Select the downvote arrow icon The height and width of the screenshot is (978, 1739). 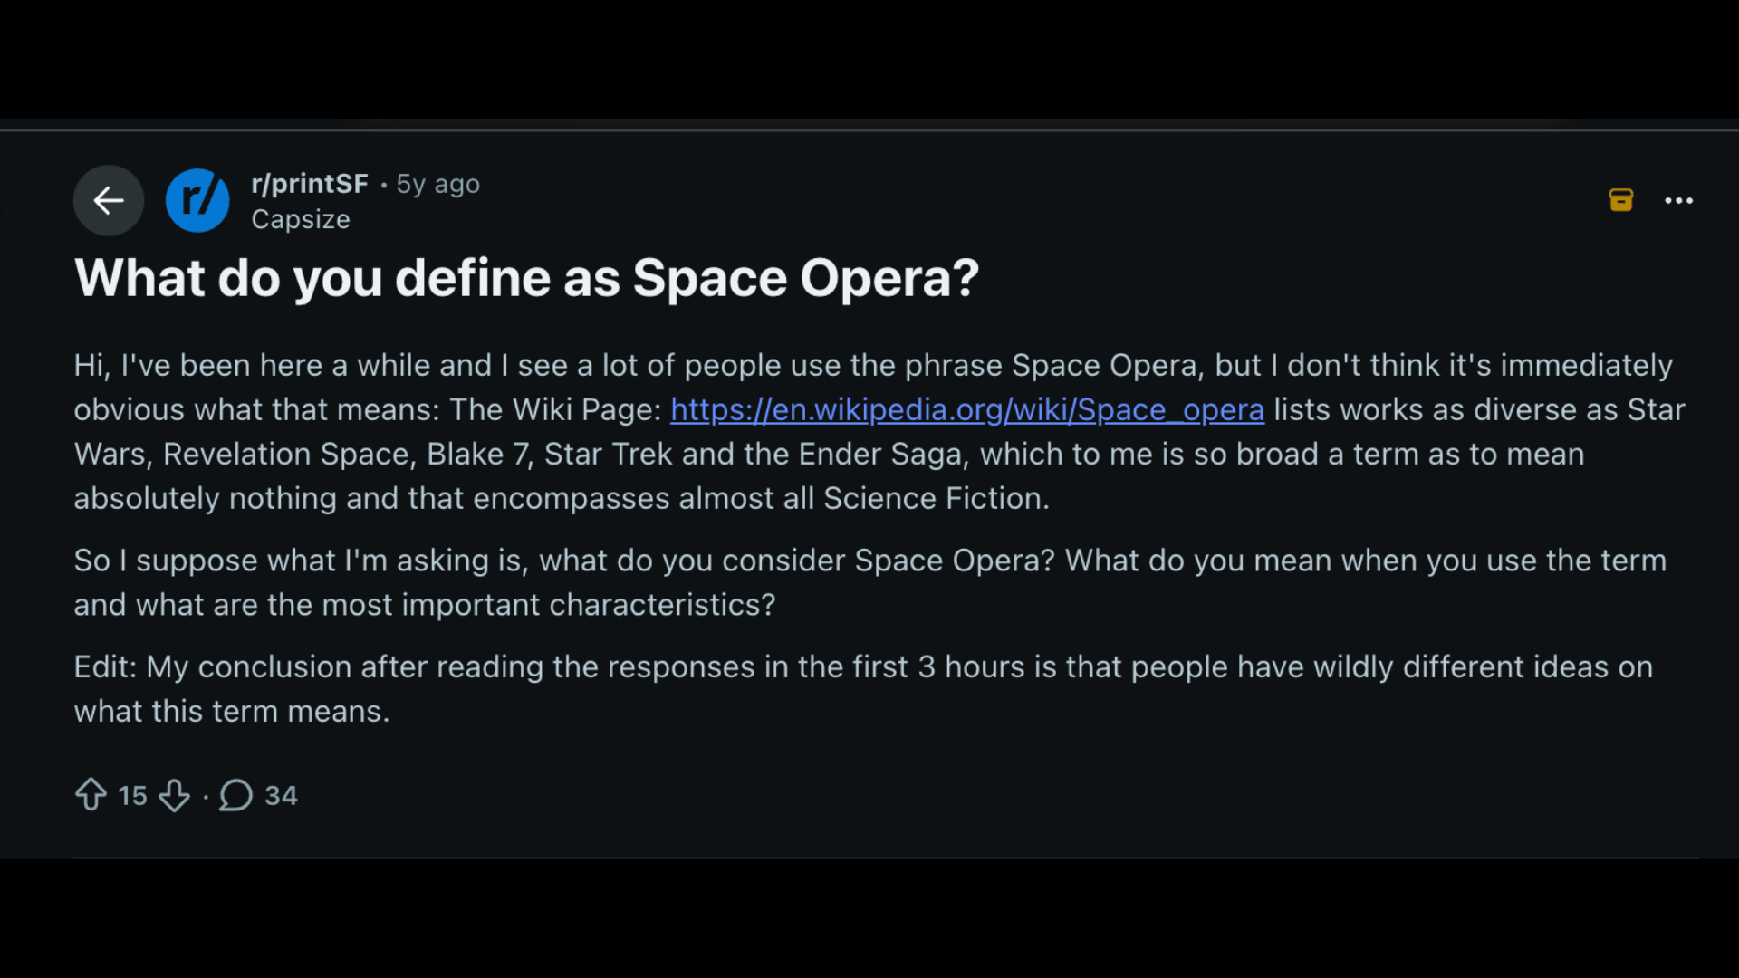click(175, 795)
